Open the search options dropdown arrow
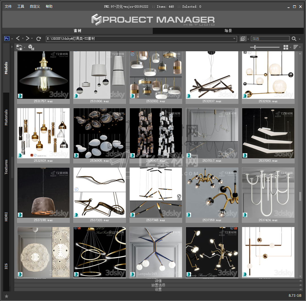306x301 pixels. 300,39
